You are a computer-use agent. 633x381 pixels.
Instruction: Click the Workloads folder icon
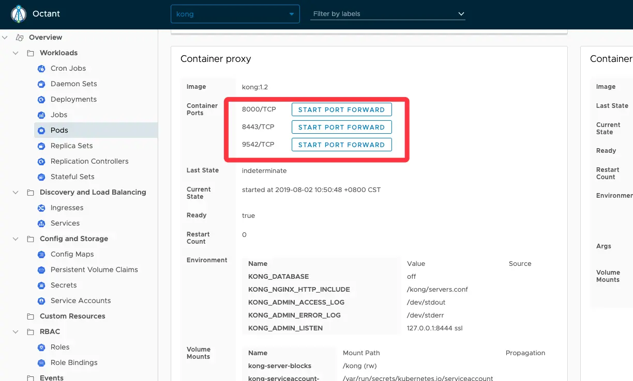(x=31, y=53)
